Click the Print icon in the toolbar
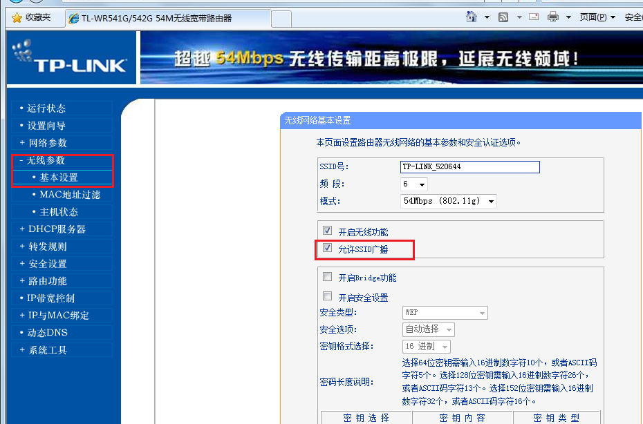The image size is (643, 424). [x=553, y=16]
